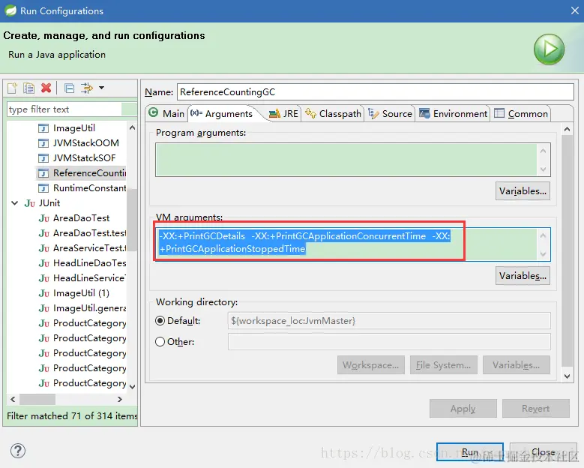Screen dimensions: 584x468
Task: Click Variables button under VM arguments
Action: pyautogui.click(x=523, y=276)
